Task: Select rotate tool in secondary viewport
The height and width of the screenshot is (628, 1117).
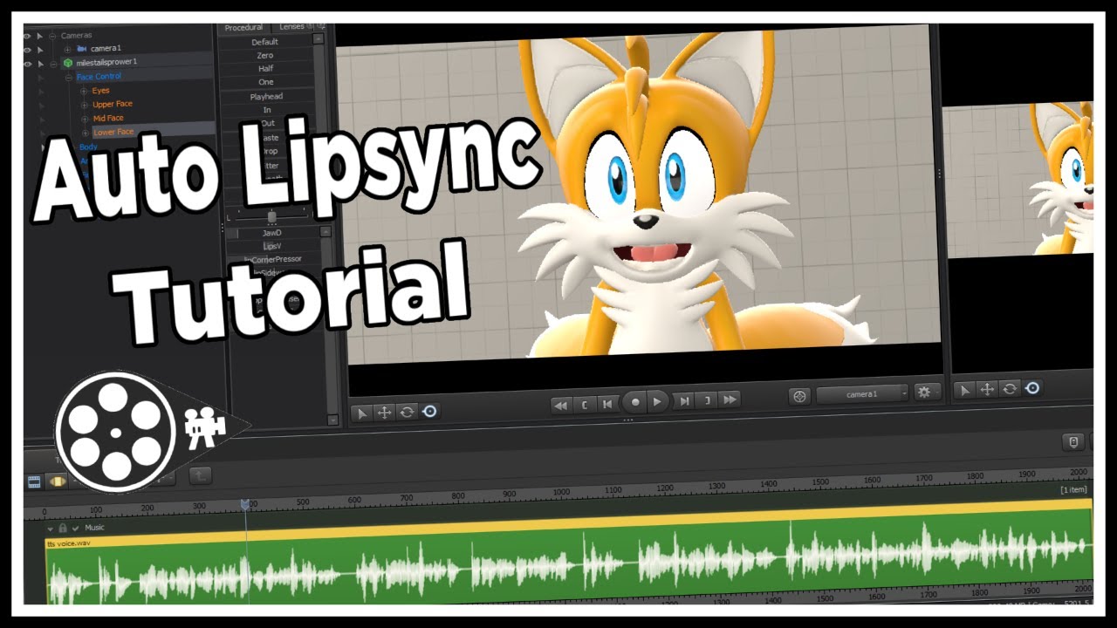Action: point(1010,388)
